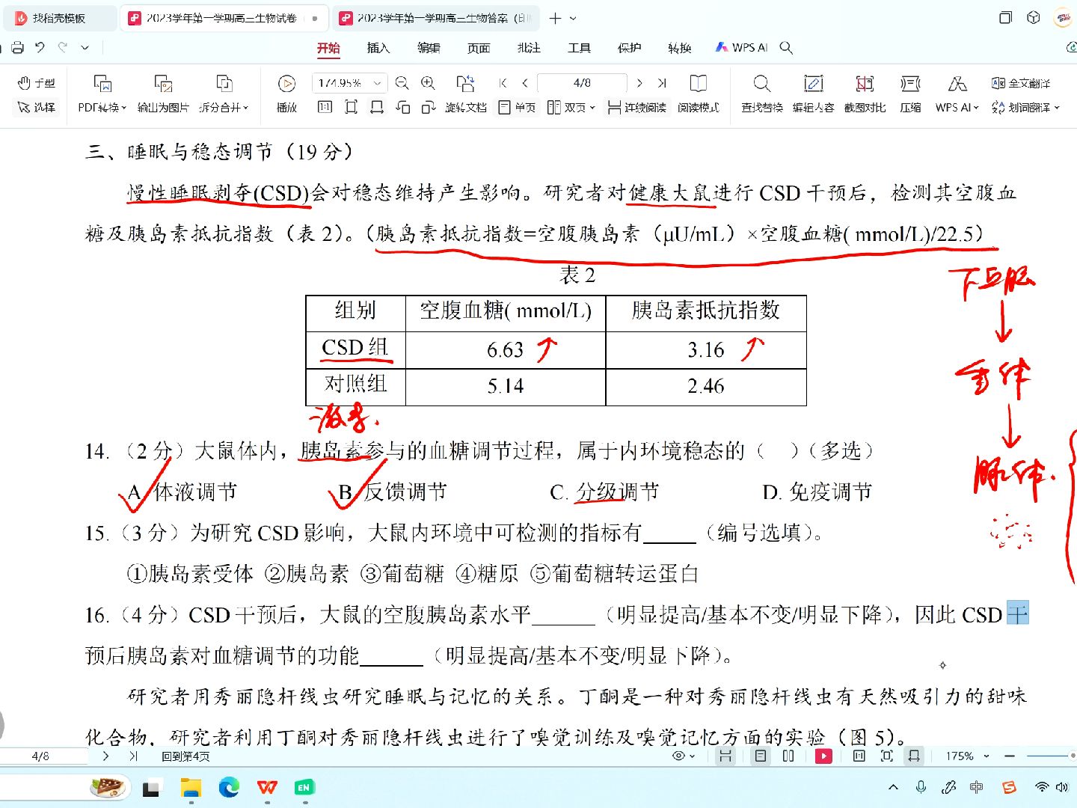Click the search icon beside WPS AI tab
This screenshot has width=1077, height=808.
click(x=786, y=48)
